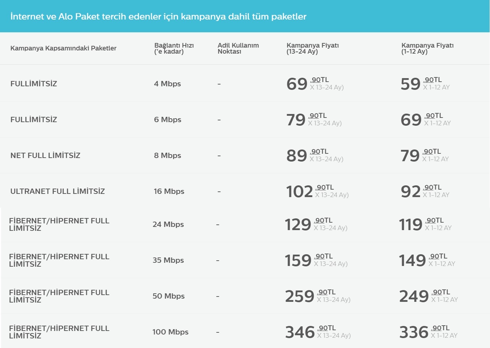Click the 346.90TL 13-24 month price
Image resolution: width=490 pixels, height=348 pixels.
pos(318,332)
